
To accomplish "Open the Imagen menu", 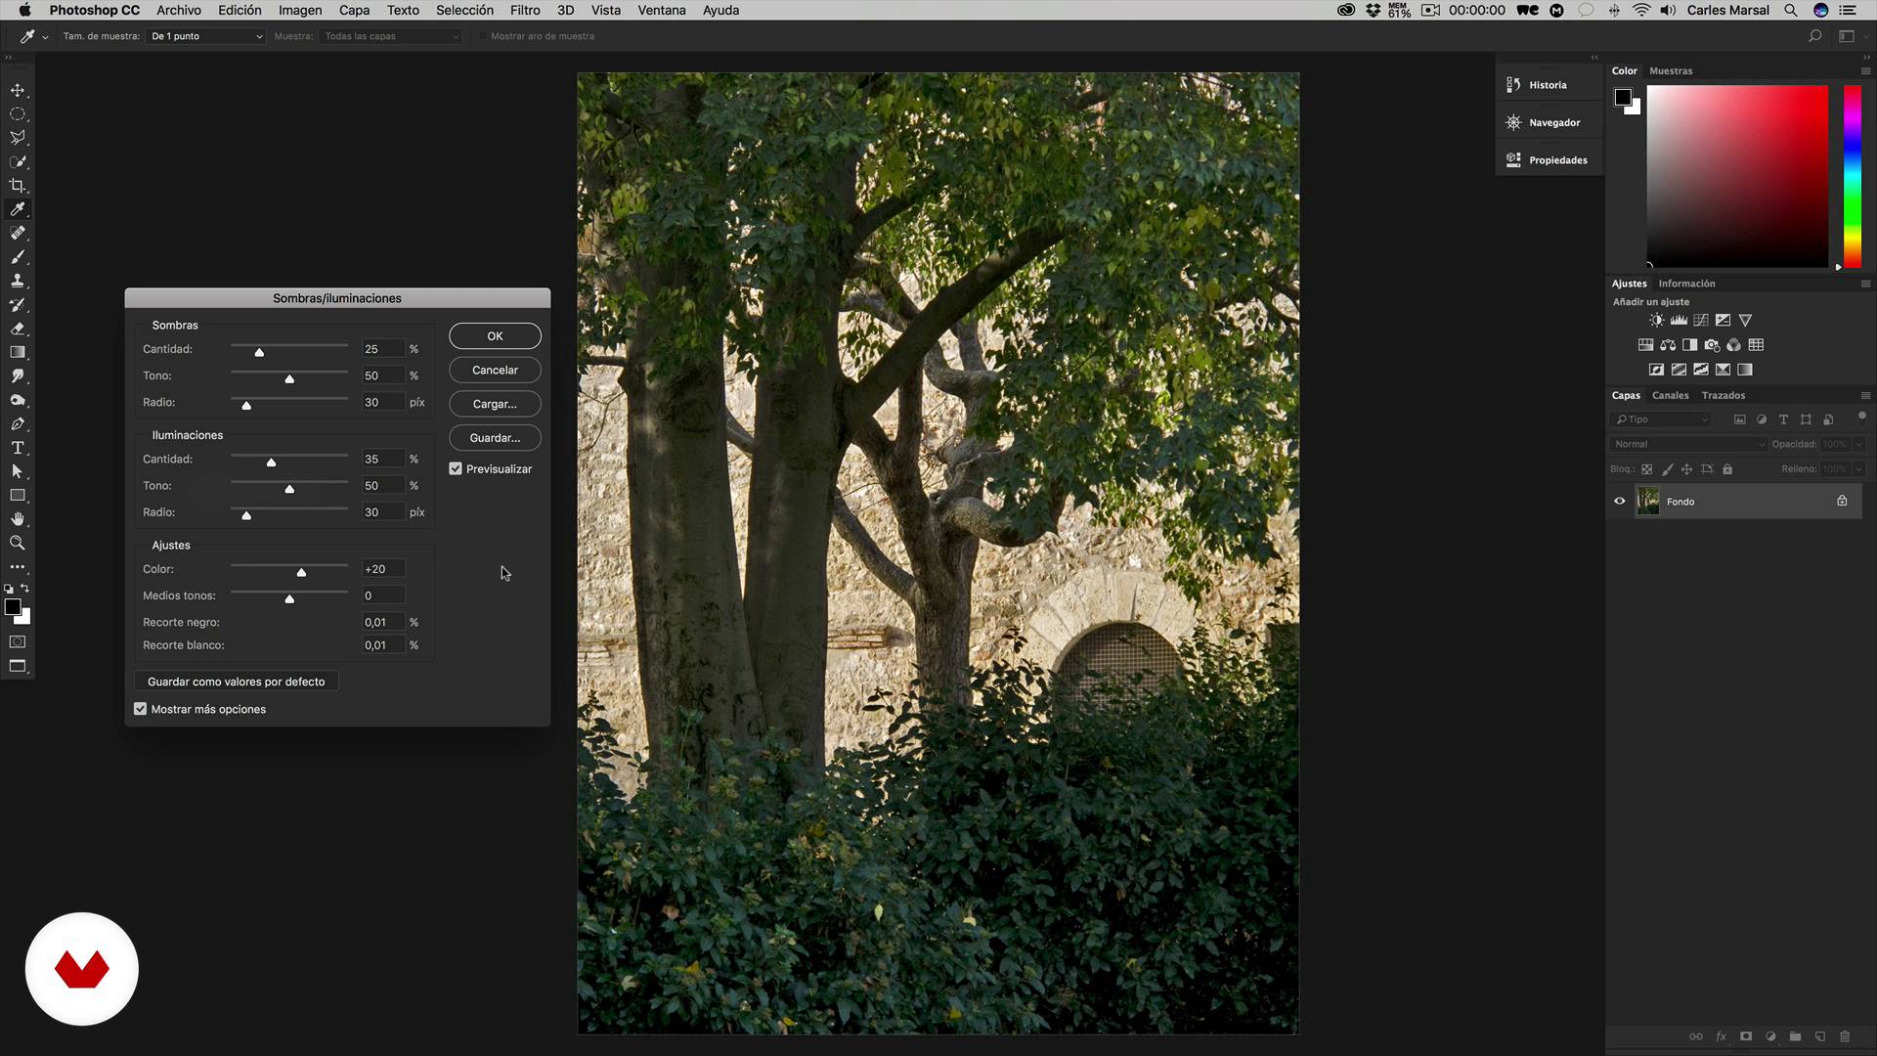I will click(300, 10).
